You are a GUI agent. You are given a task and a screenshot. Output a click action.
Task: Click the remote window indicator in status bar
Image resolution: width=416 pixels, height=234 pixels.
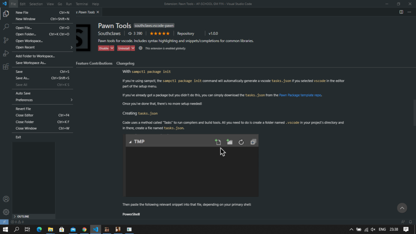tap(4, 222)
